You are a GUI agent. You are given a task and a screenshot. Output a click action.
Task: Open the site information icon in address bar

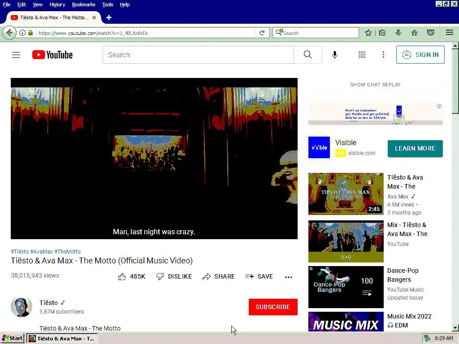22,33
